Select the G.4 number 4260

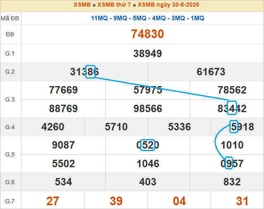(x=53, y=127)
